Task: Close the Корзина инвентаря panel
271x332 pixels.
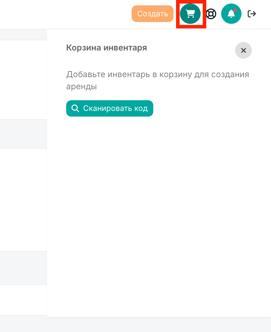Action: click(244, 50)
